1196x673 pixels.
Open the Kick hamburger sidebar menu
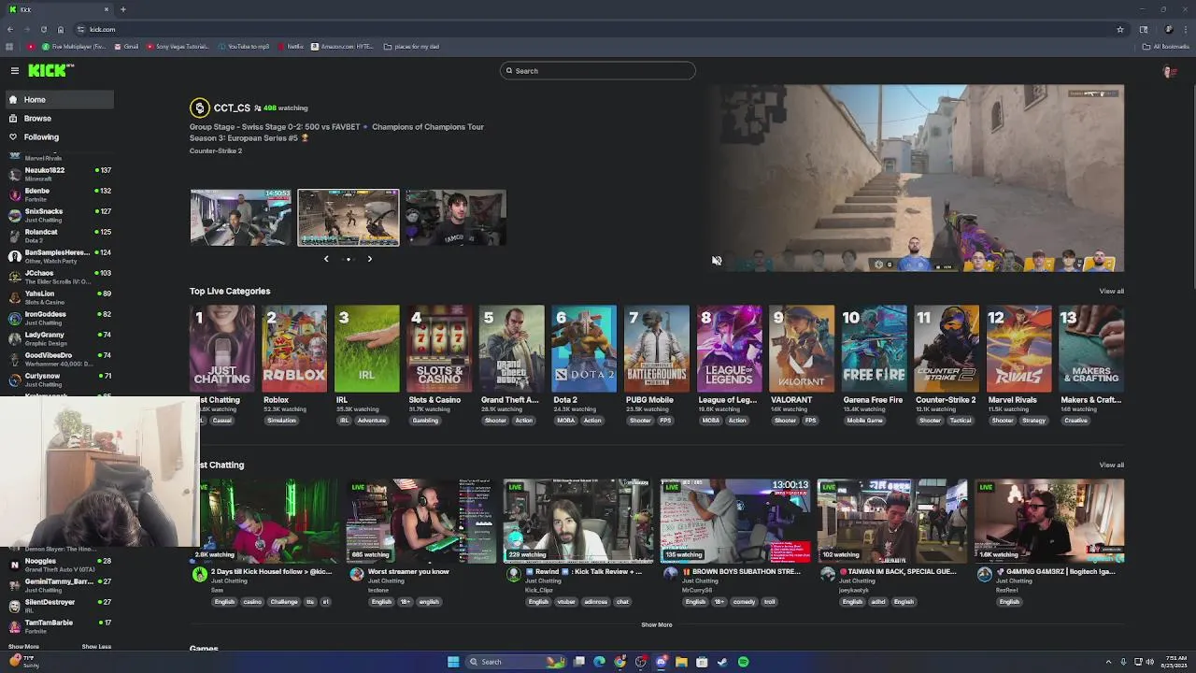click(x=15, y=70)
